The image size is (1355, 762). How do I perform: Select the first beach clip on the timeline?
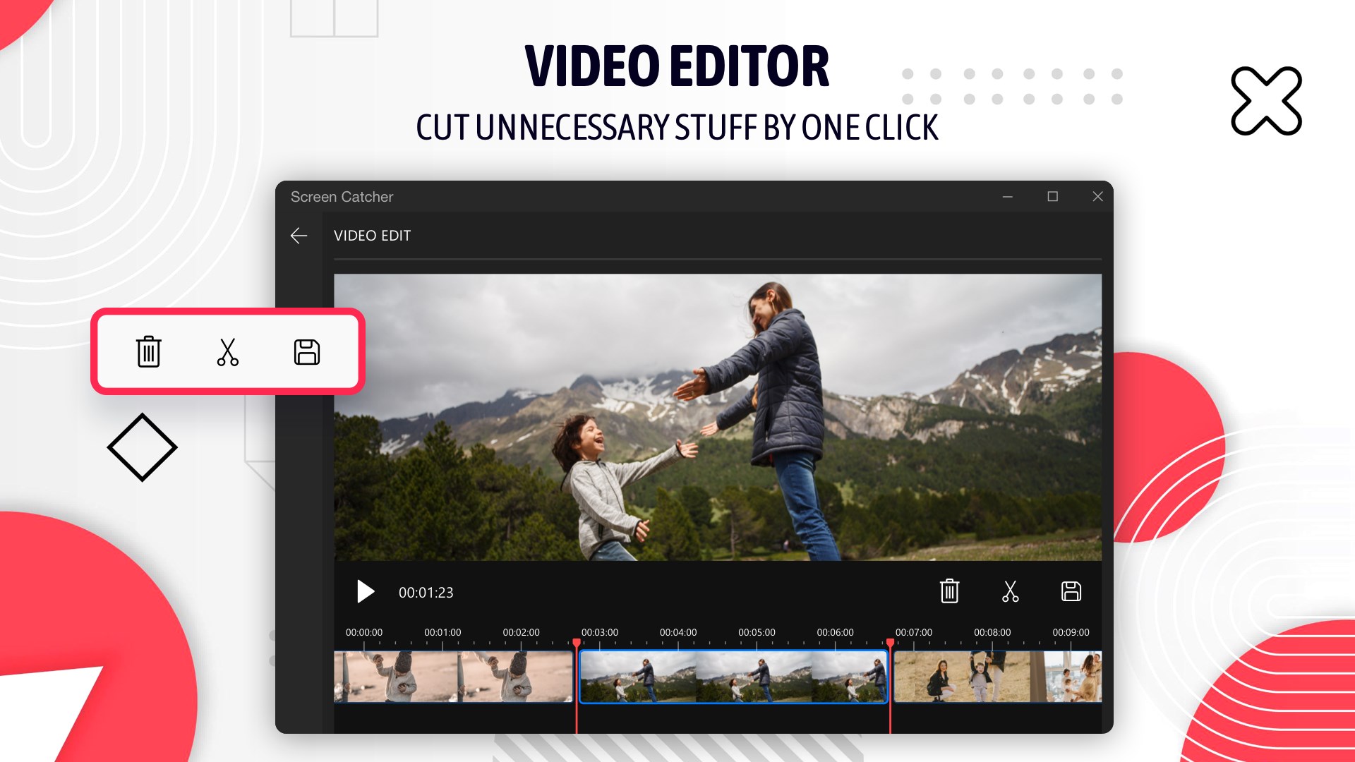point(453,677)
